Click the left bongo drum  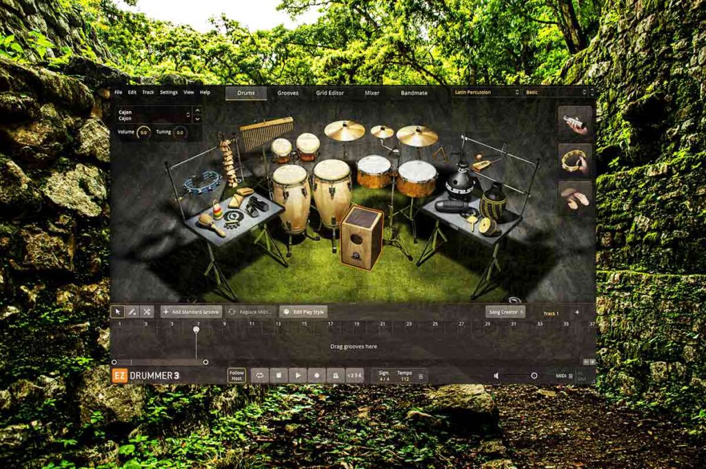point(282,150)
